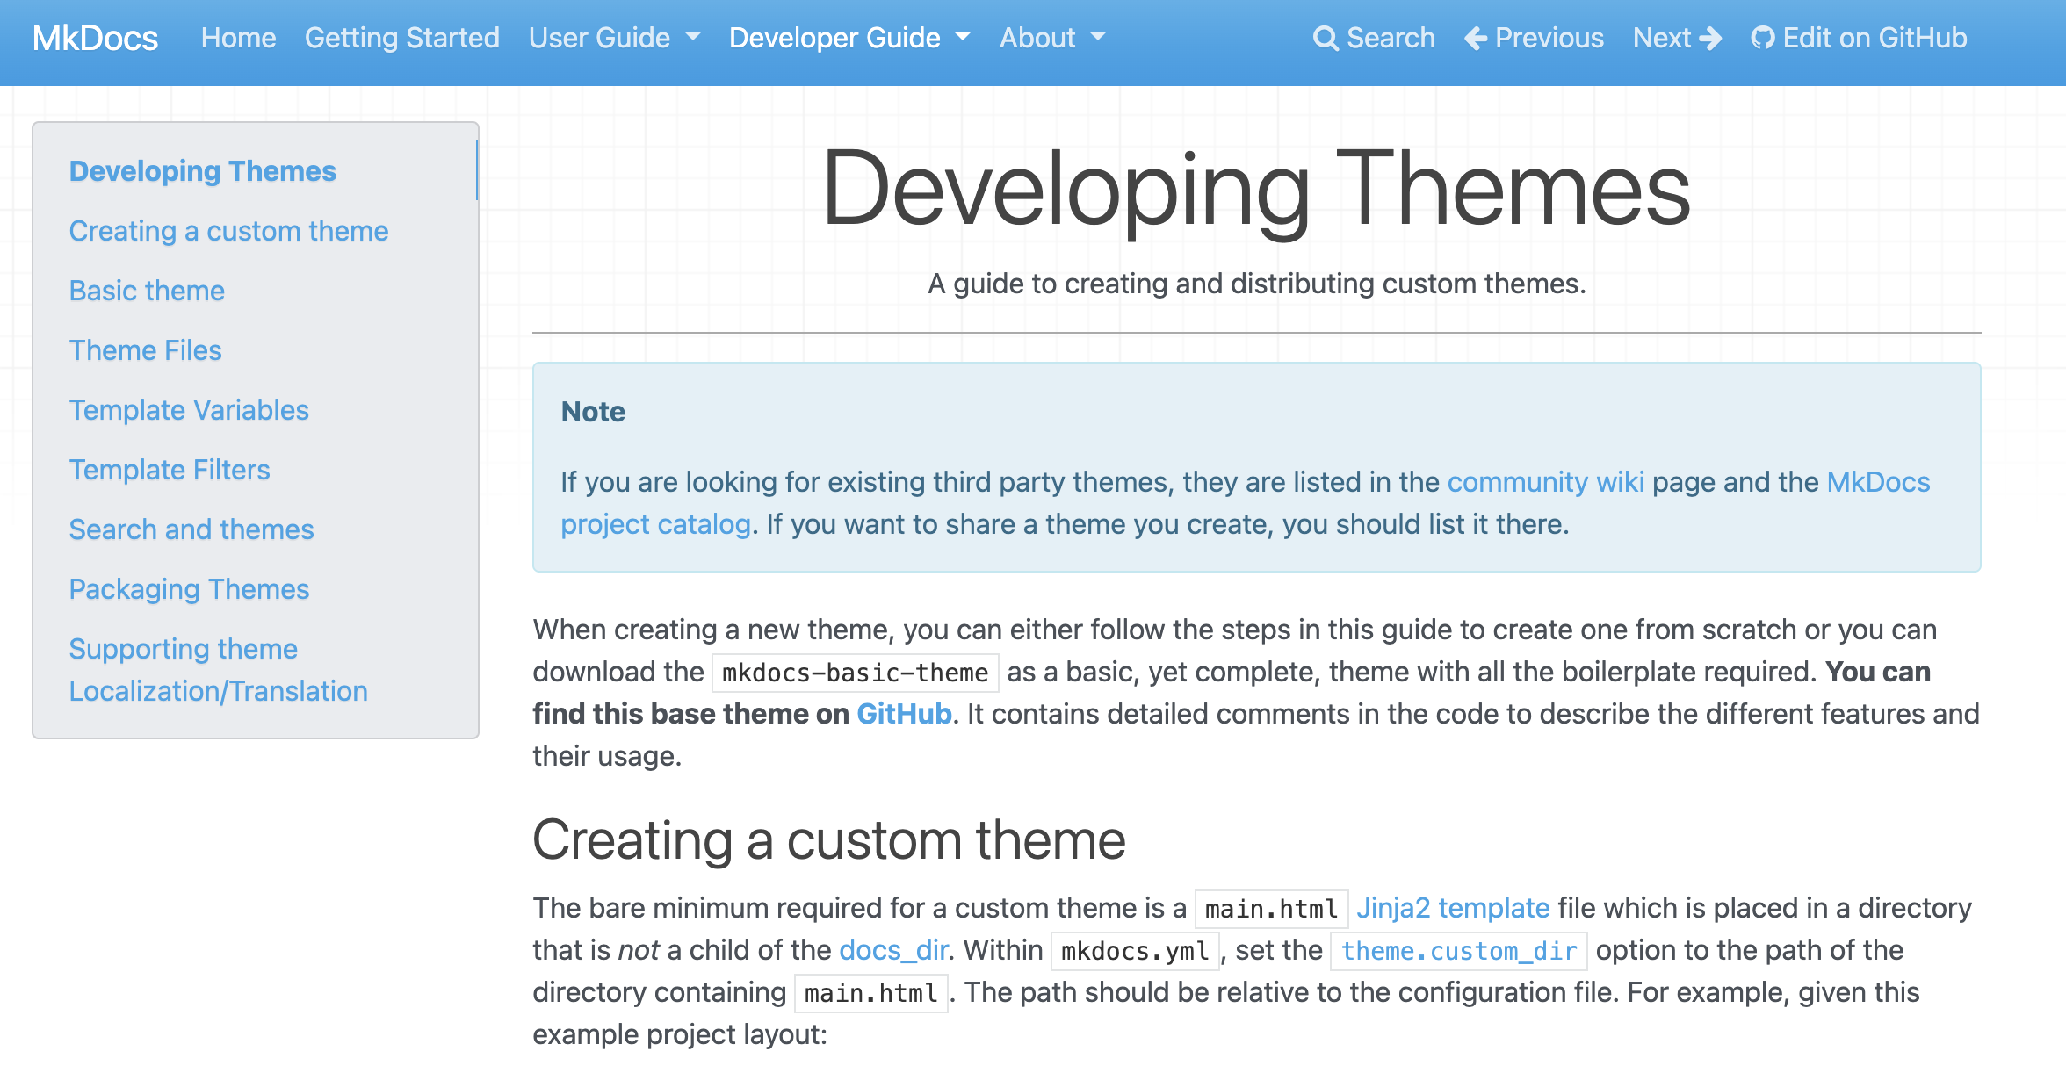Click the Previous page text link
The image size is (2066, 1073).
(x=1549, y=38)
